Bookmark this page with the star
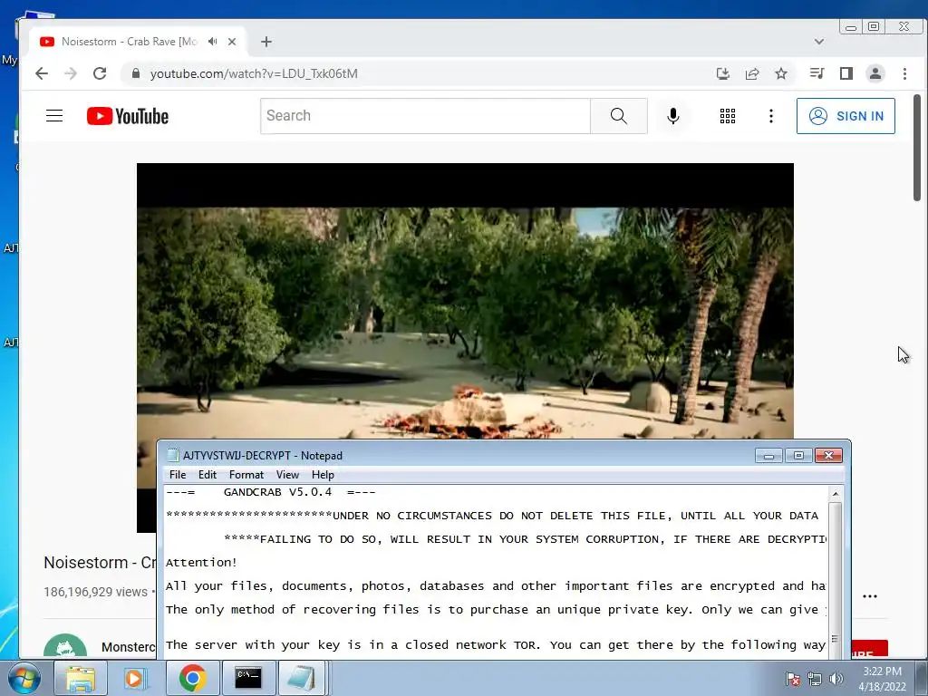The height and width of the screenshot is (696, 928). tap(781, 73)
